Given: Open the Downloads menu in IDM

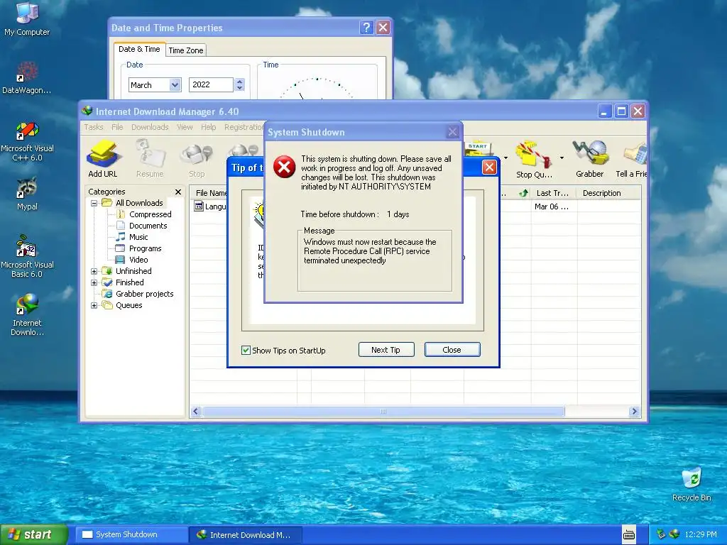Looking at the screenshot, I should (150, 127).
